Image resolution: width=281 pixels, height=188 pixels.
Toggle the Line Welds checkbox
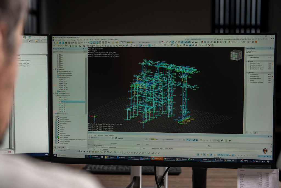tap(56, 133)
